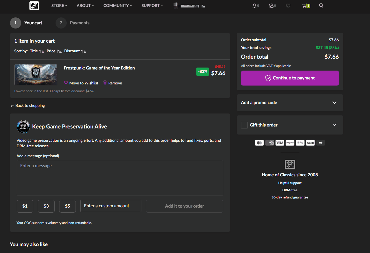Select the $1 donation amount
370x253 pixels.
click(x=25, y=206)
